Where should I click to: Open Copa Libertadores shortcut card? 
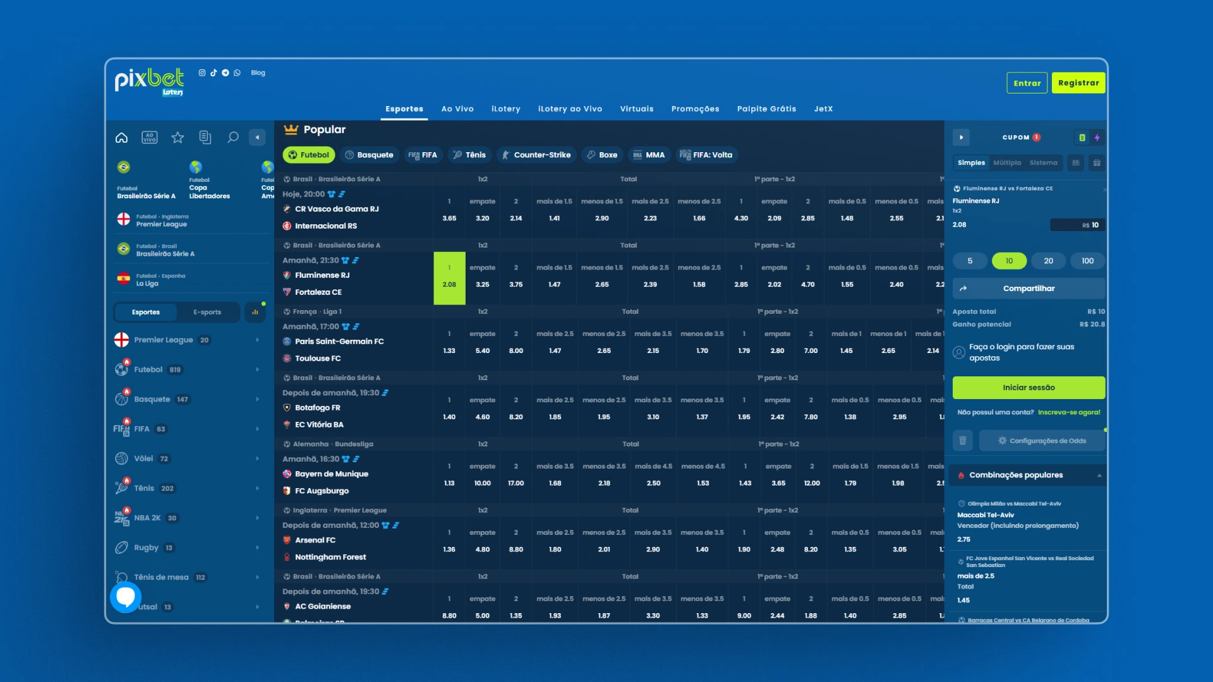click(x=210, y=180)
